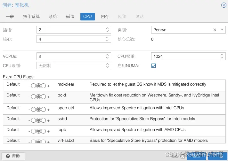Image resolution: width=228 pixels, height=161 pixels.
Task: Click the md-clear flag name
Action: click(66, 84)
